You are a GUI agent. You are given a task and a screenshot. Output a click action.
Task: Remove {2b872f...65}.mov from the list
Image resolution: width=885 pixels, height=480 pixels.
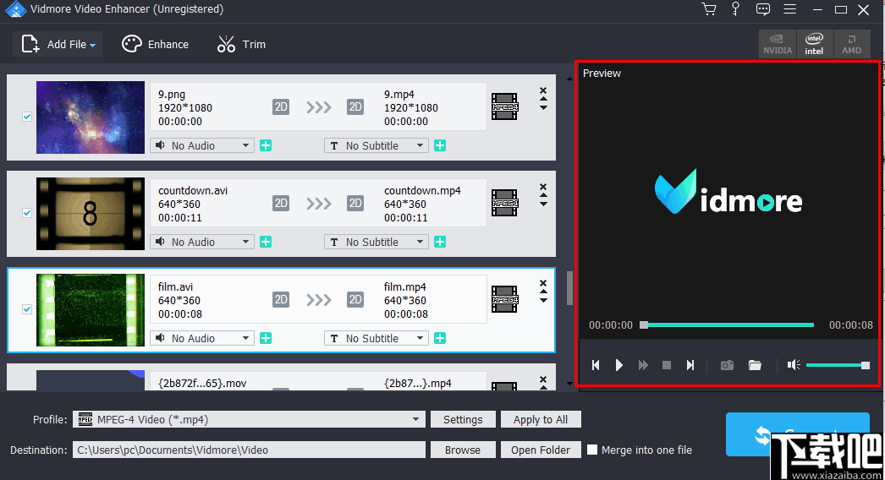click(x=543, y=379)
